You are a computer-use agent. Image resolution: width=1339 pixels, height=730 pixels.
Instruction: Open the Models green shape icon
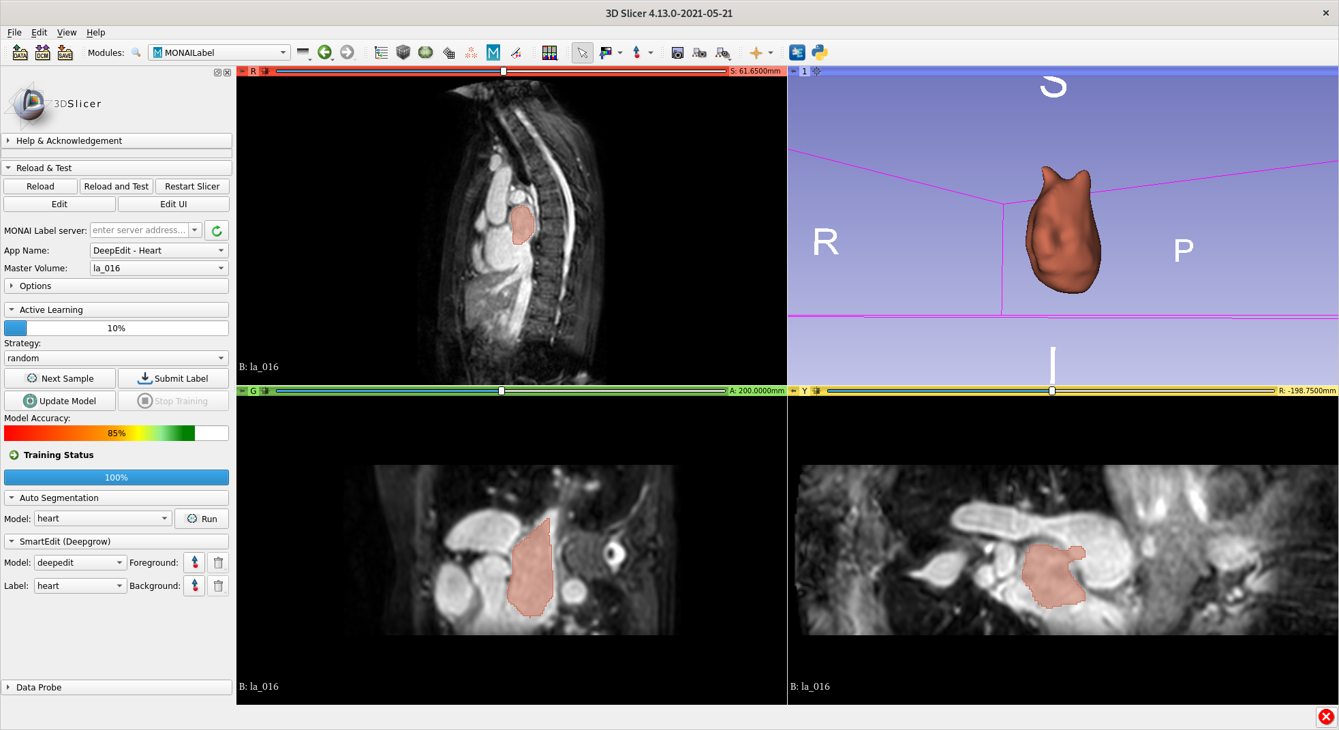(x=426, y=52)
